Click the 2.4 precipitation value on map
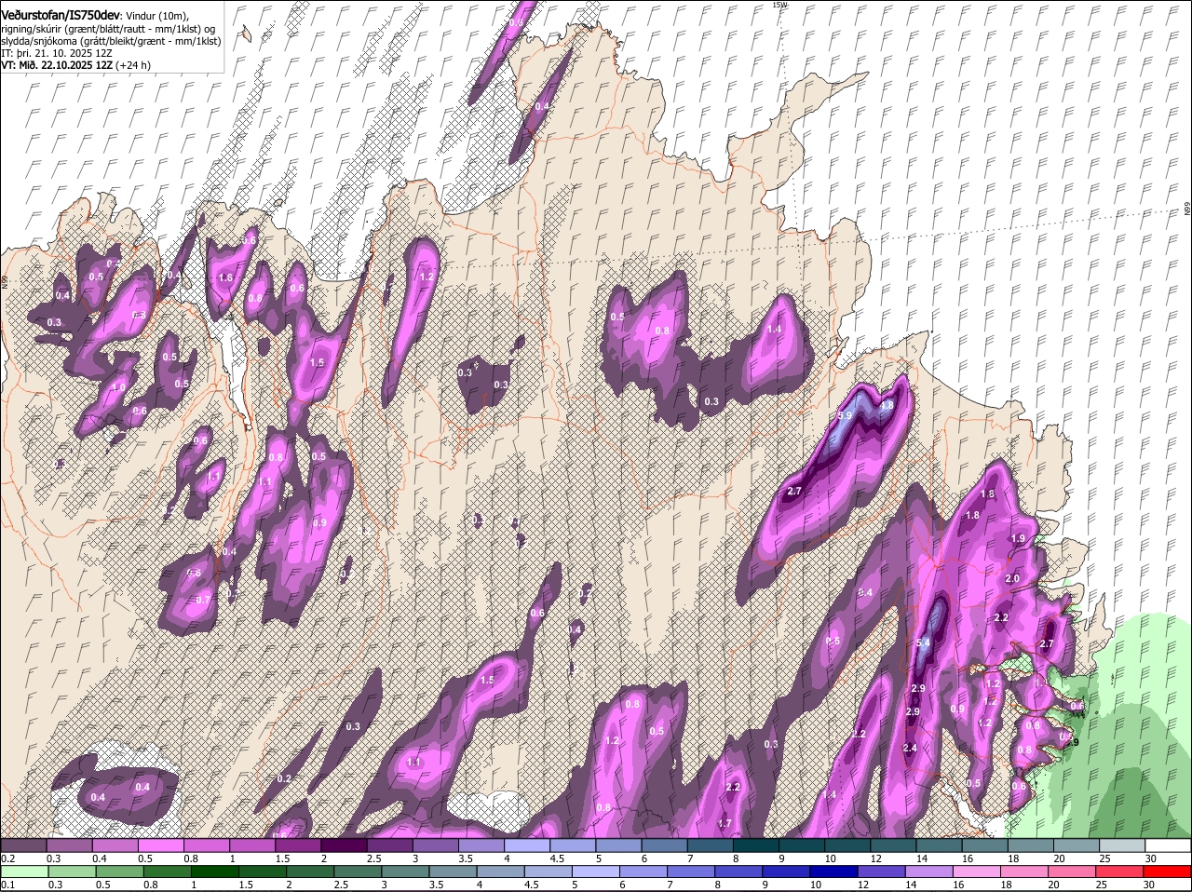The height and width of the screenshot is (892, 1192). pyautogui.click(x=910, y=748)
